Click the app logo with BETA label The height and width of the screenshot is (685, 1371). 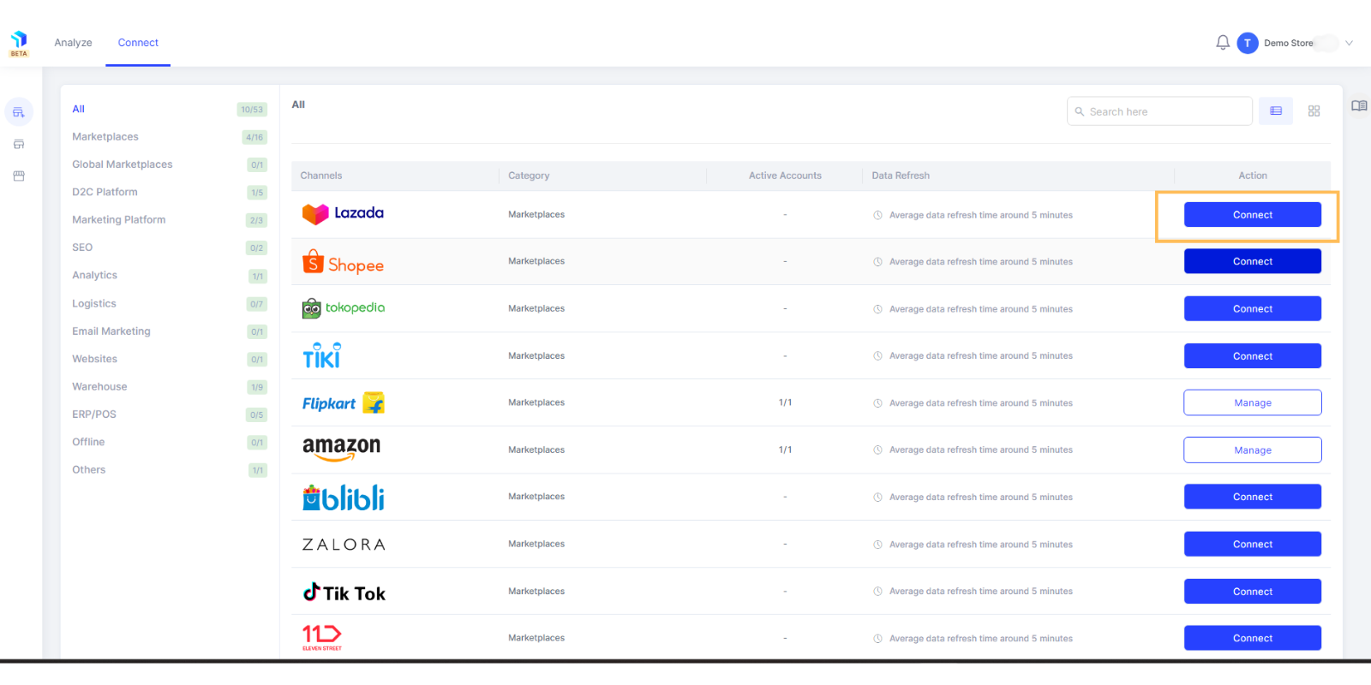19,44
